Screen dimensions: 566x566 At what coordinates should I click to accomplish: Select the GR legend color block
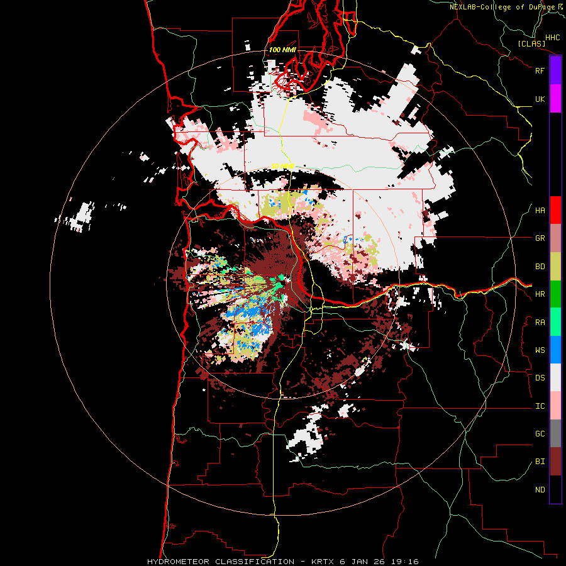pyautogui.click(x=555, y=238)
